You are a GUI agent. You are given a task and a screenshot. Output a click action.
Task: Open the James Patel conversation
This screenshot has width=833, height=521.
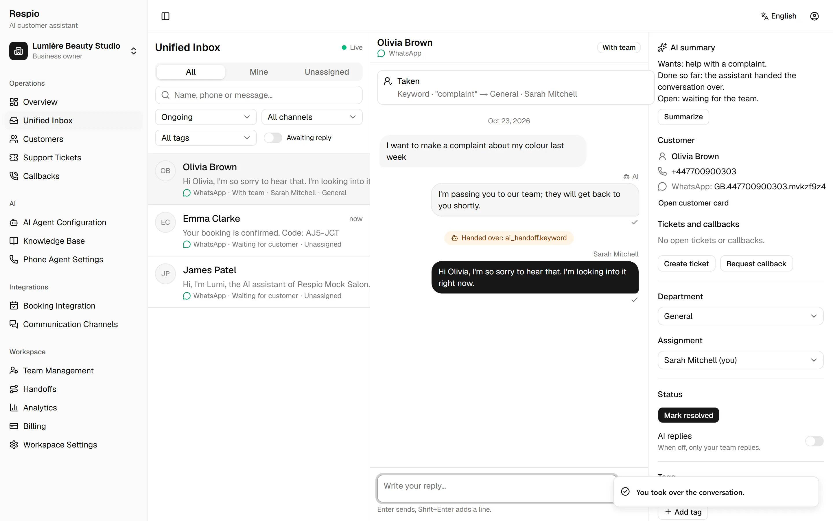[259, 282]
